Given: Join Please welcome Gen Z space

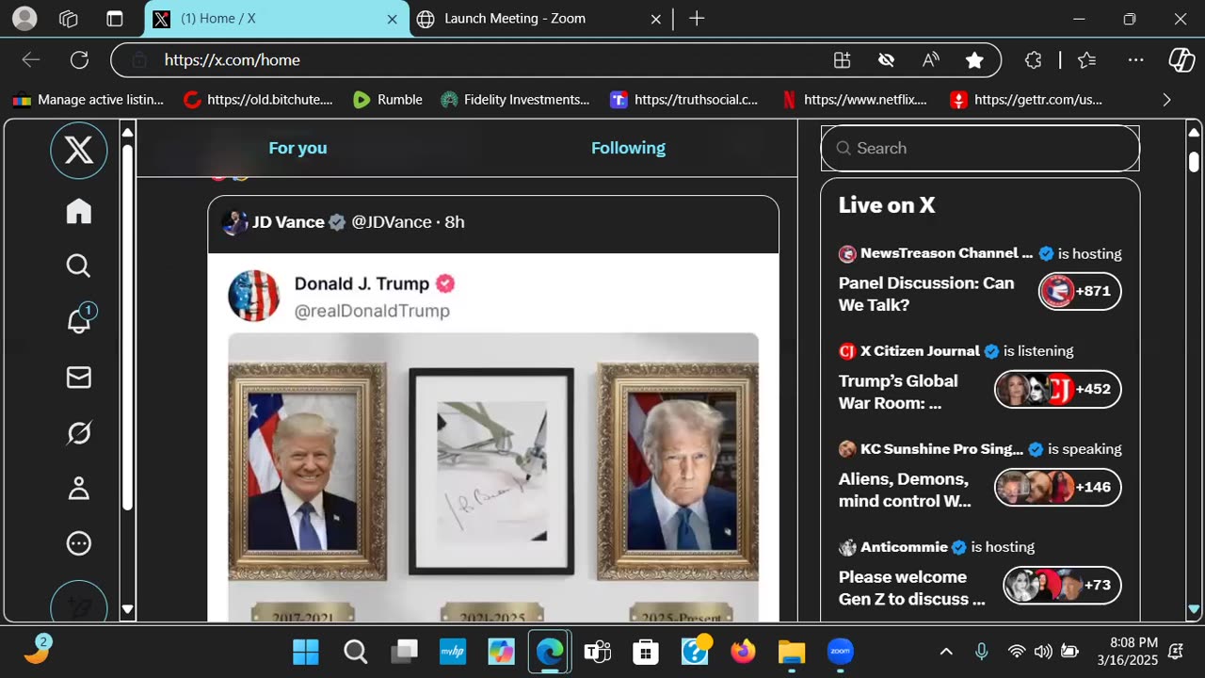Looking at the screenshot, I should click(912, 588).
